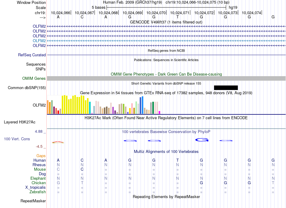Click the GTEx Gene Expression track title
The height and width of the screenshot is (208, 286).
(166, 93)
